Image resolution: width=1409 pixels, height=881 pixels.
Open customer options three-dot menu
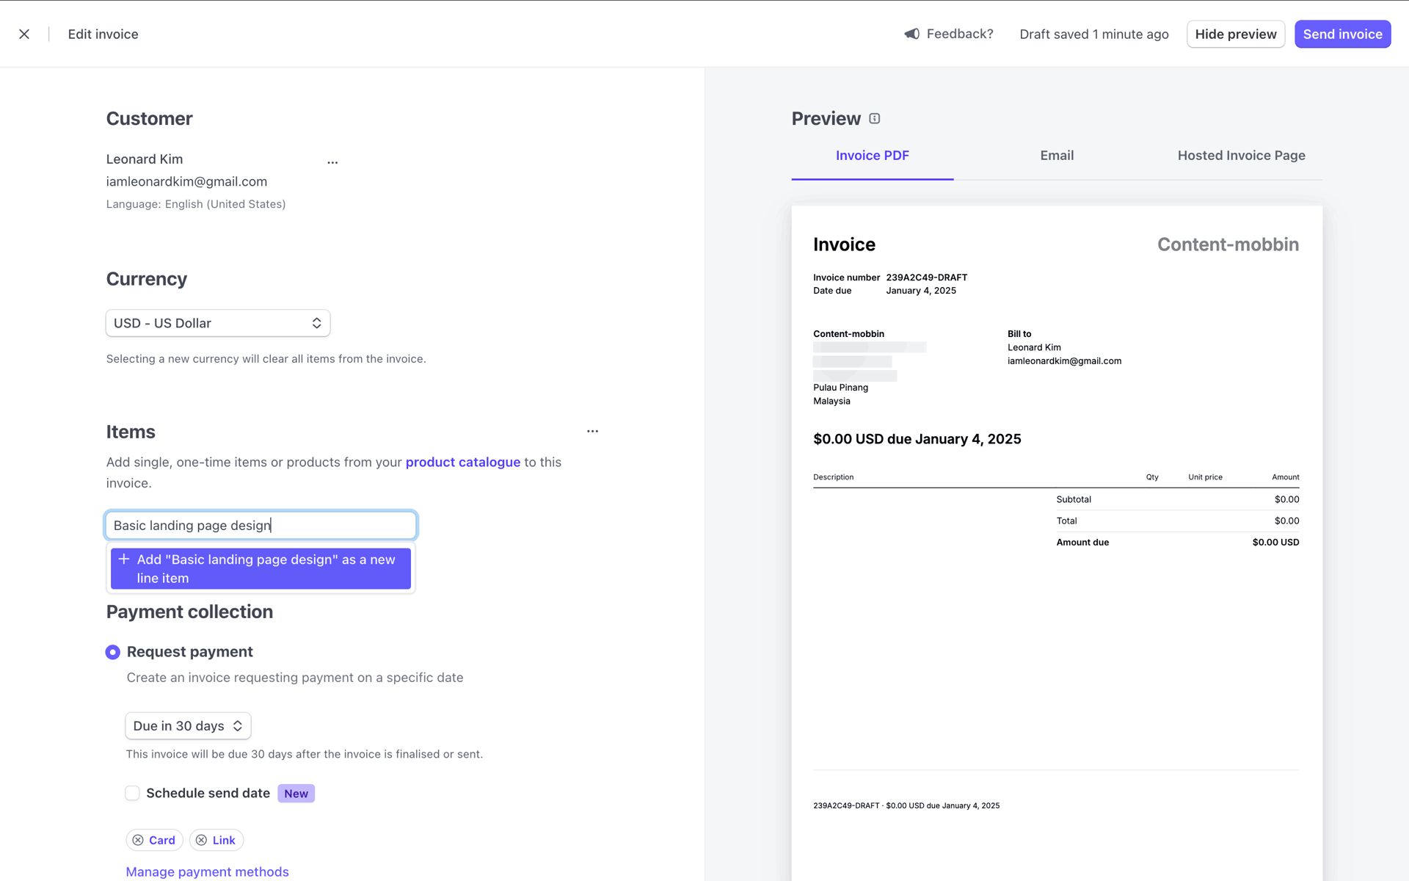pos(332,162)
